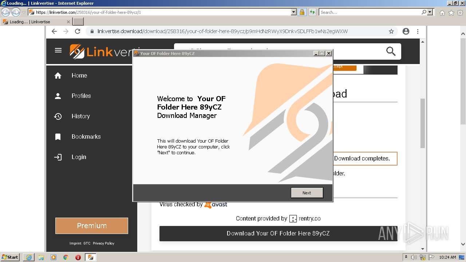Open the GTC link
The width and height of the screenshot is (466, 262).
[87, 243]
